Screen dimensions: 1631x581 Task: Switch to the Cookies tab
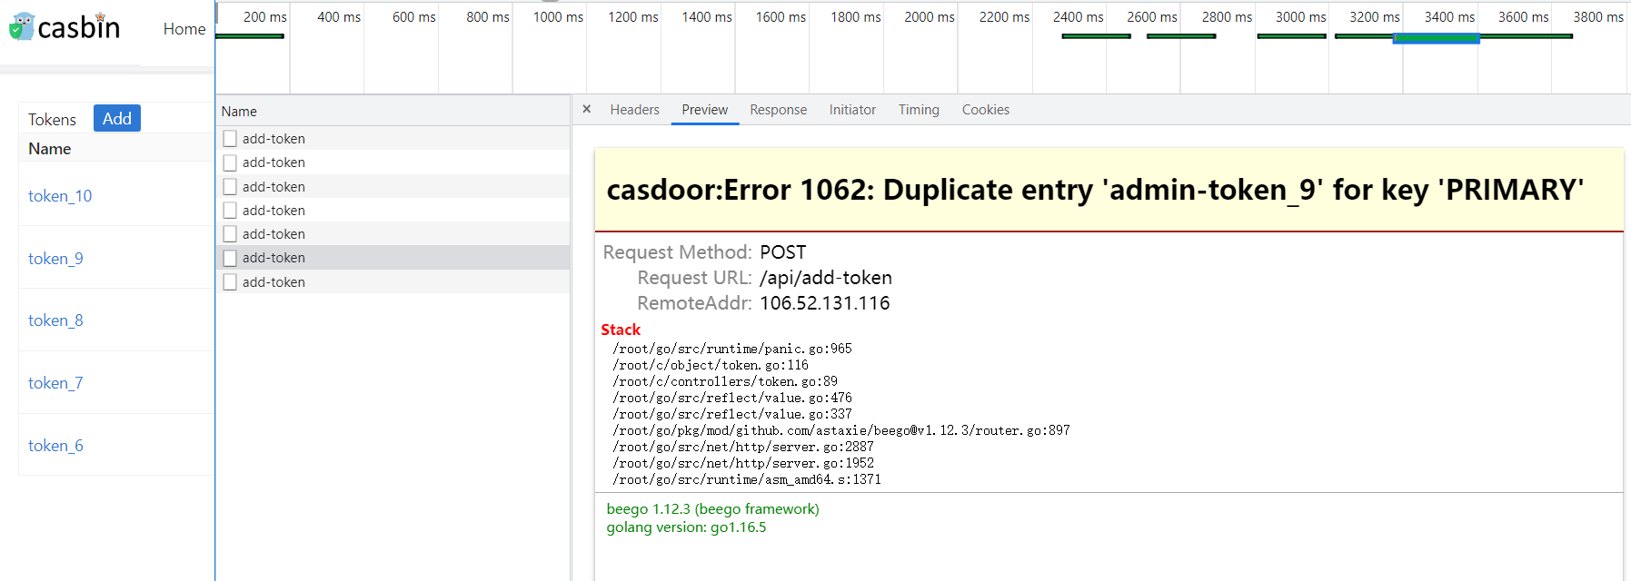pyautogui.click(x=986, y=110)
